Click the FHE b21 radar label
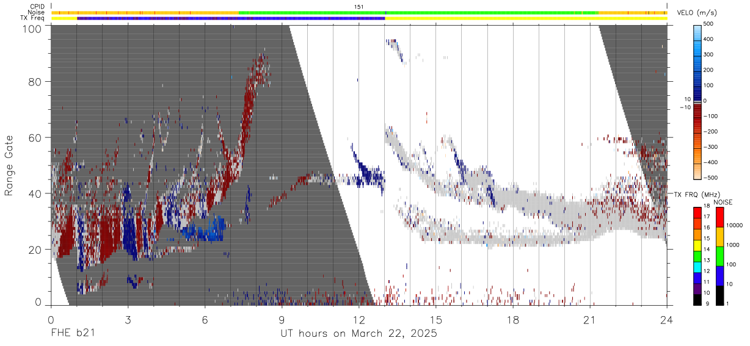The width and height of the screenshot is (750, 346). 72,334
